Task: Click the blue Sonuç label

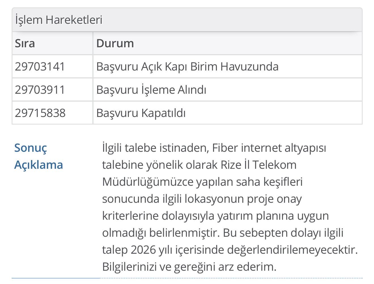Action: click(x=31, y=148)
